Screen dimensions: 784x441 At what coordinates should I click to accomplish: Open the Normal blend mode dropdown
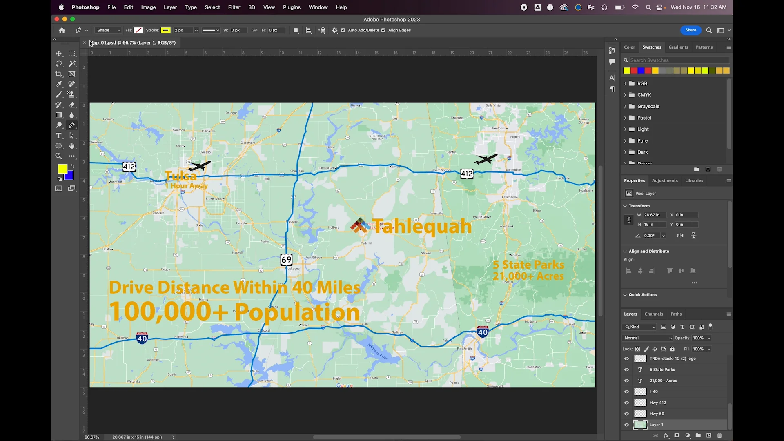(647, 338)
